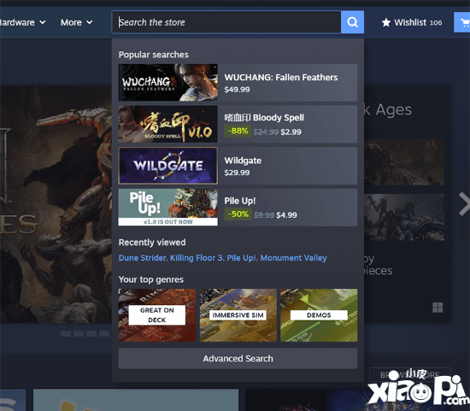Browse the Immersive Sim genre
This screenshot has width=470, height=411.
[x=238, y=315]
